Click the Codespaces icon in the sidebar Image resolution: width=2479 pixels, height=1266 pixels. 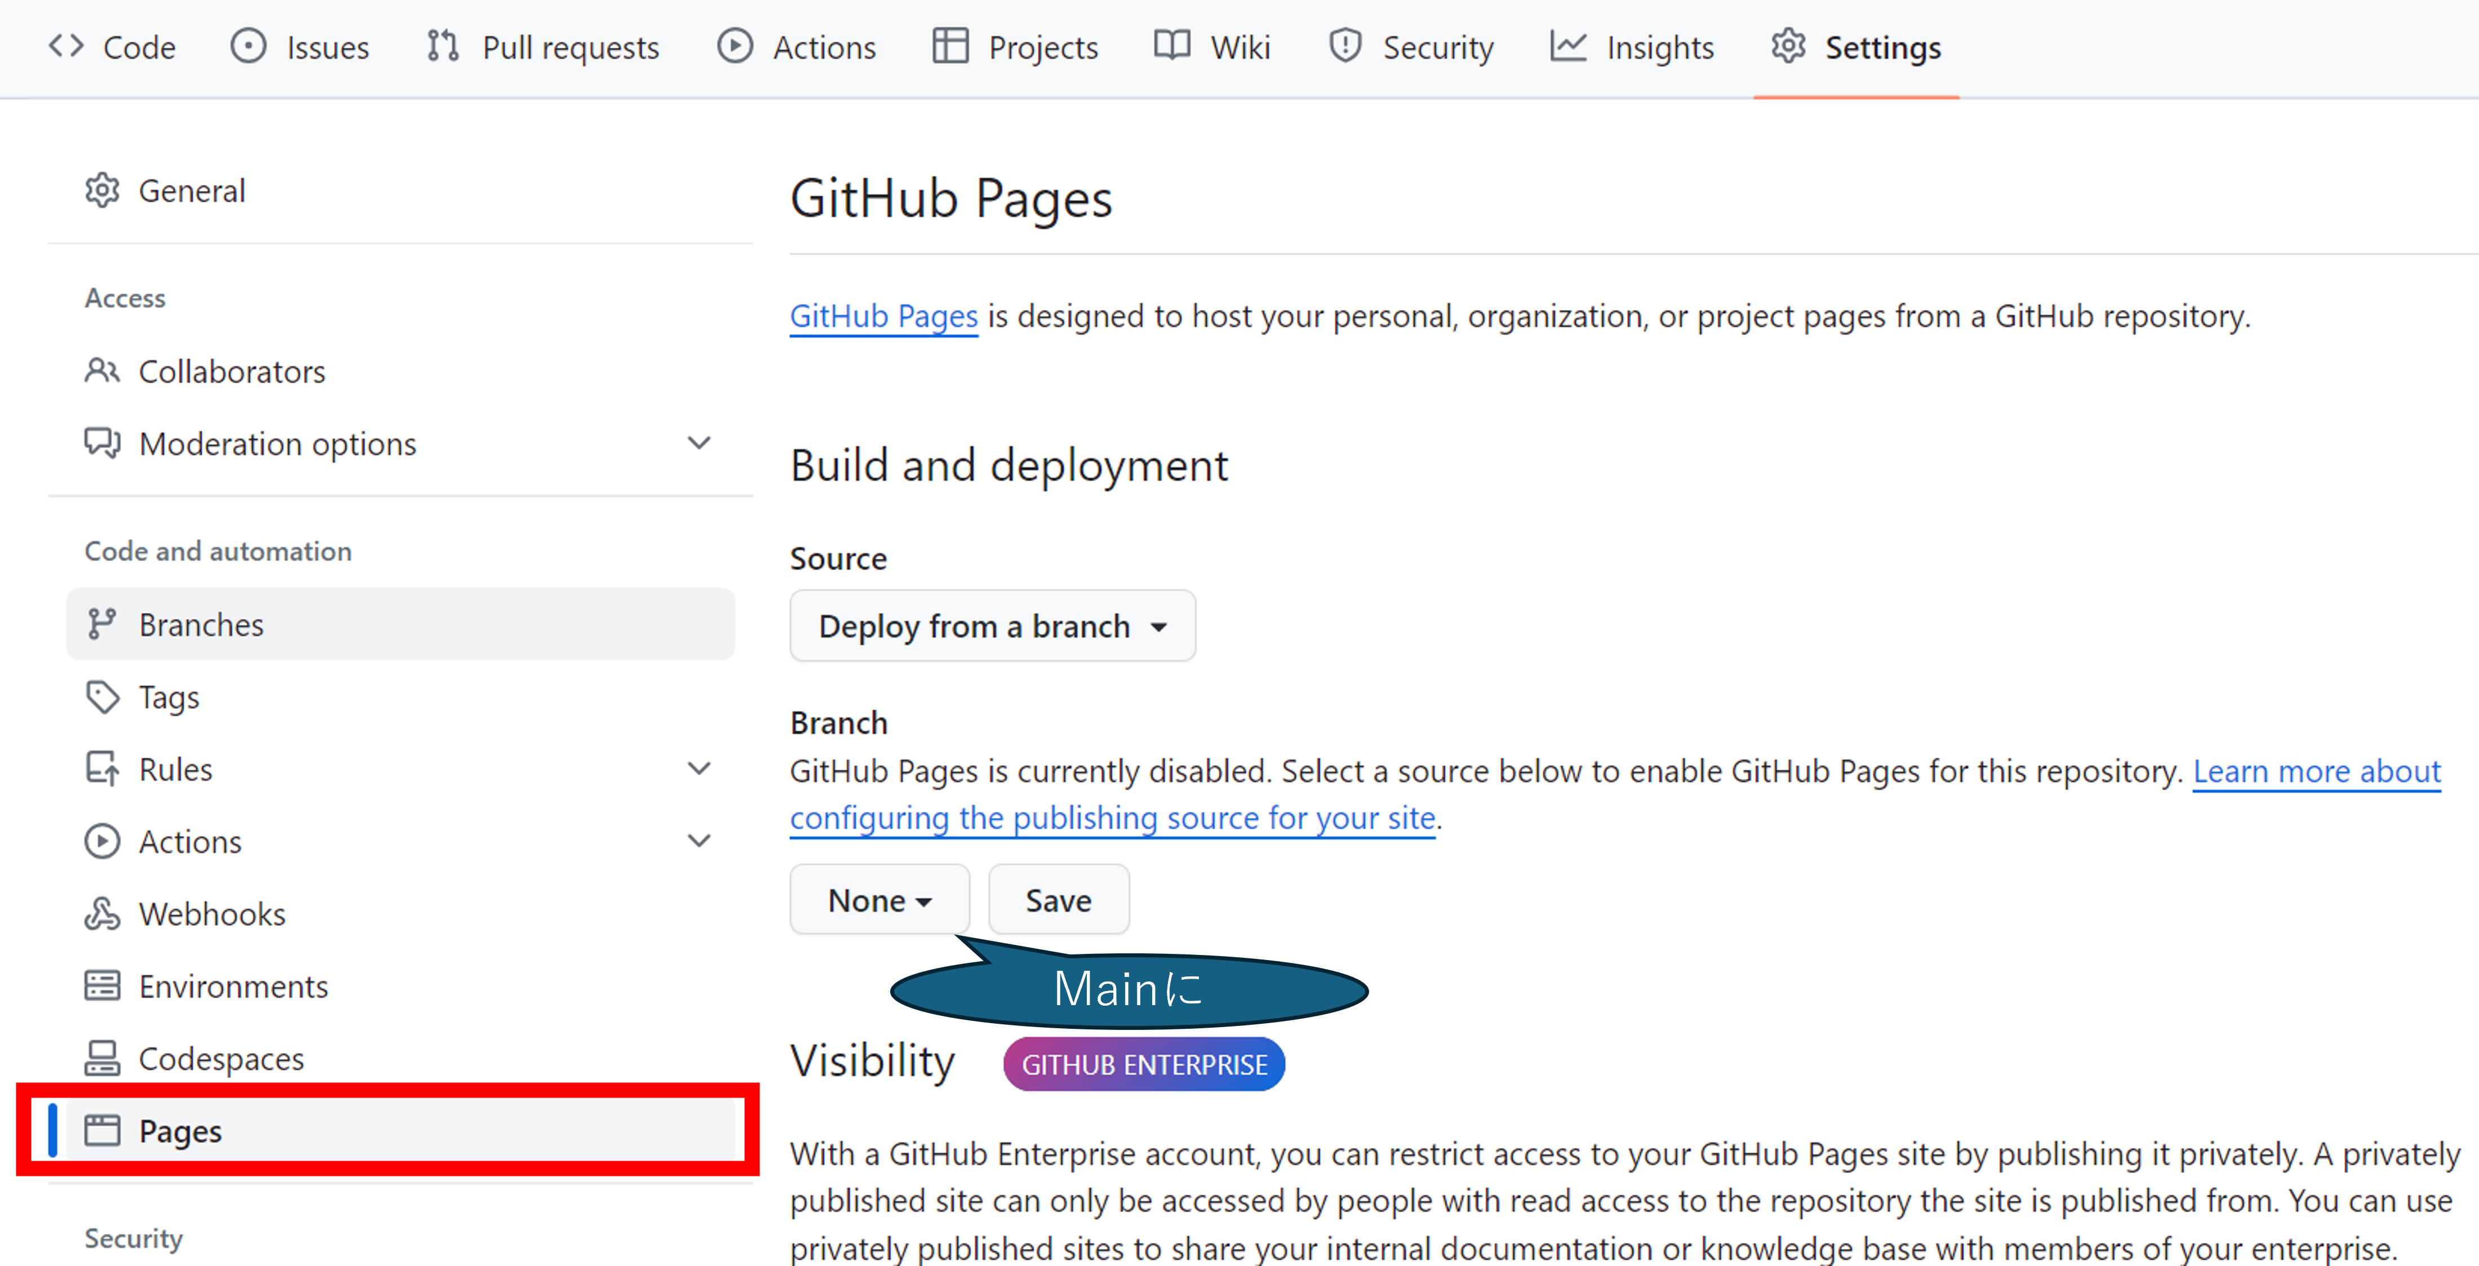[102, 1058]
